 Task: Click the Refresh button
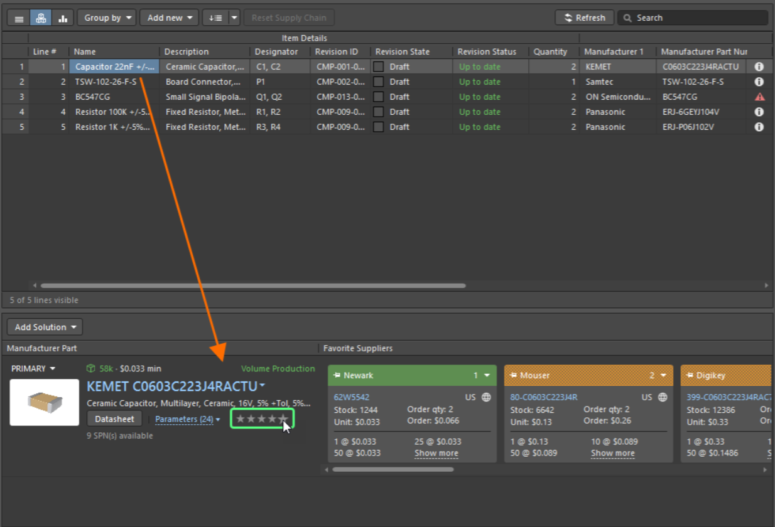585,18
